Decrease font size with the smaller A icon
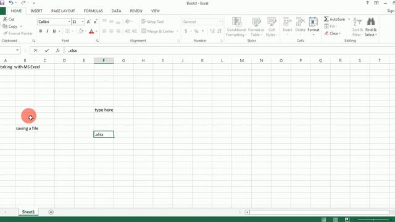 click(95, 22)
